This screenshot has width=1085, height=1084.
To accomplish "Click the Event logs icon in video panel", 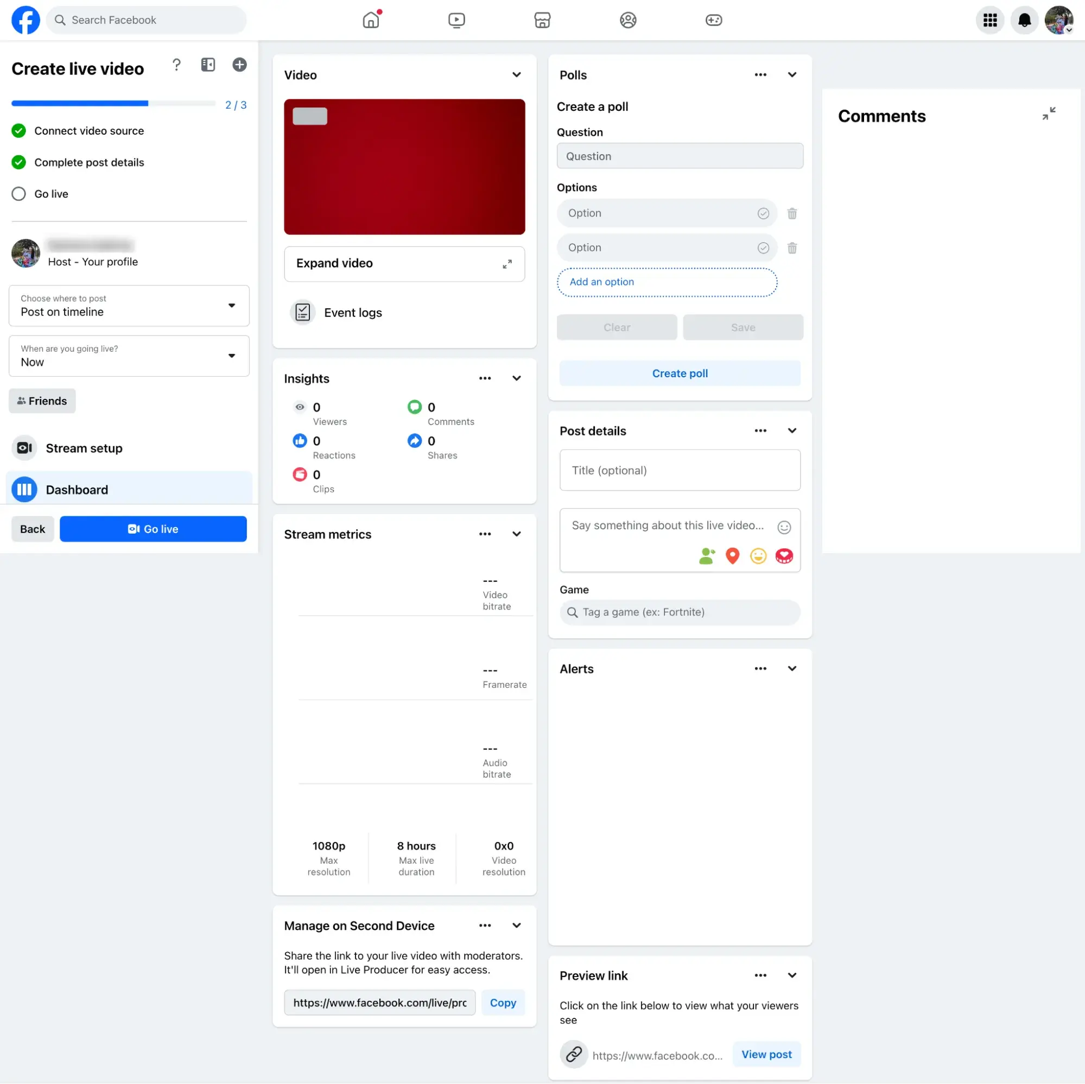I will coord(302,312).
